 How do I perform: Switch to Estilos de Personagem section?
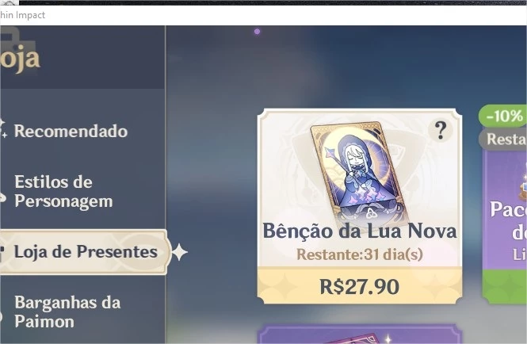pyautogui.click(x=63, y=191)
